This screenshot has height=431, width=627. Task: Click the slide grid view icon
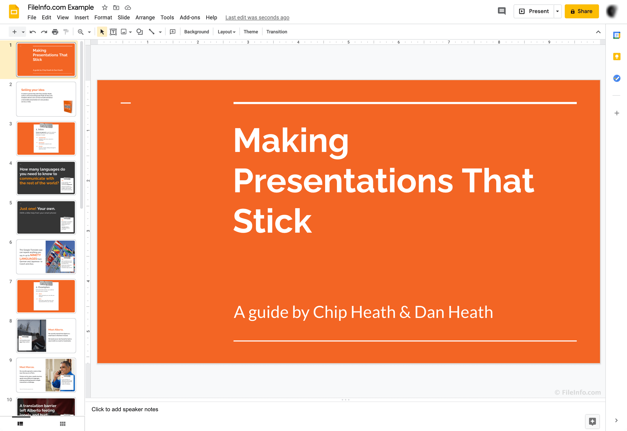62,423
